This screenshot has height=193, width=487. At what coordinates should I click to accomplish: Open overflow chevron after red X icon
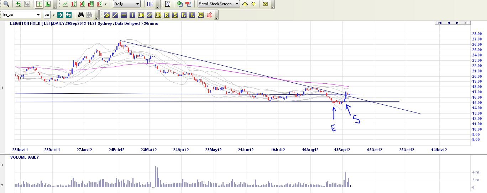point(216,17)
